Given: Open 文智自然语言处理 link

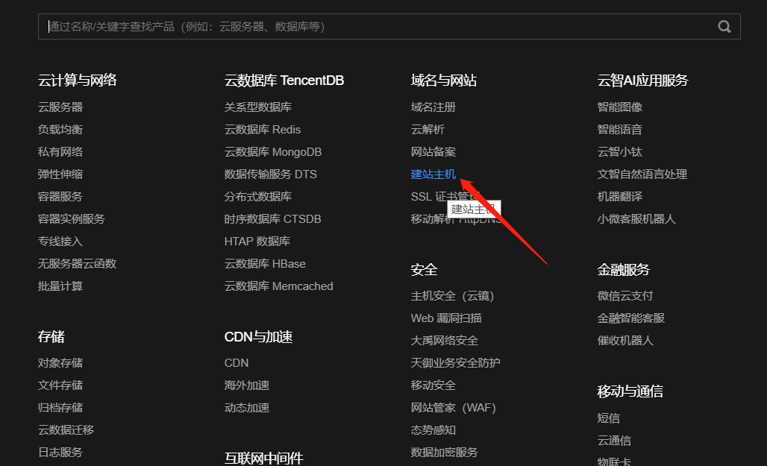Looking at the screenshot, I should (642, 174).
